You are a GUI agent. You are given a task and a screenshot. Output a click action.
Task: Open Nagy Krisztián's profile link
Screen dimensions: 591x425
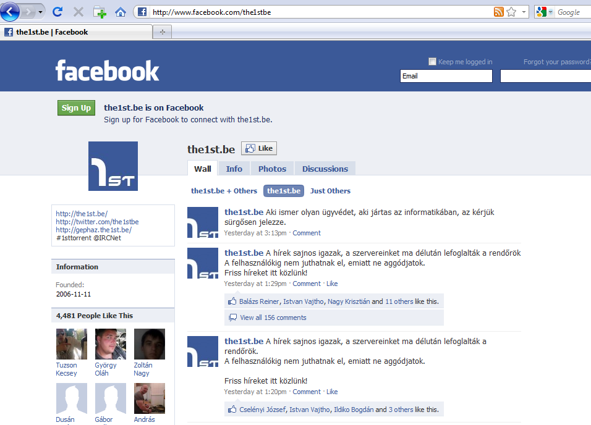coord(349,301)
